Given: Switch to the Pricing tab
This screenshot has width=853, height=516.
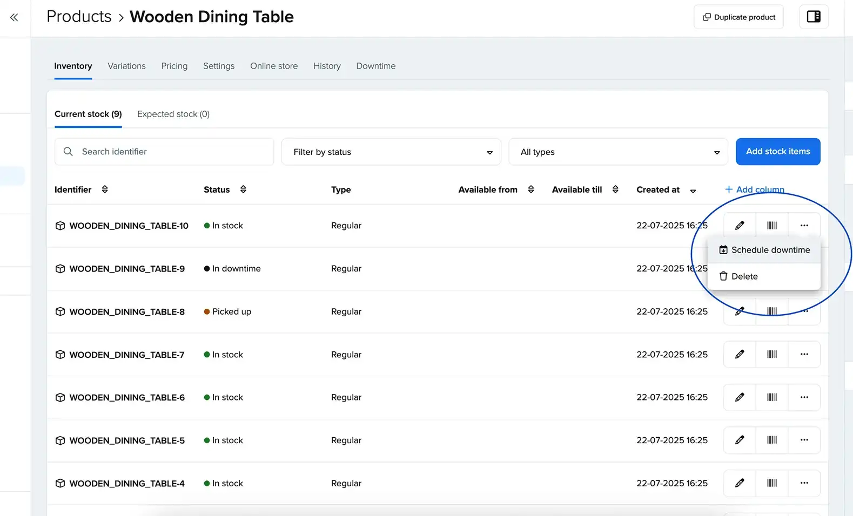Looking at the screenshot, I should 174,66.
